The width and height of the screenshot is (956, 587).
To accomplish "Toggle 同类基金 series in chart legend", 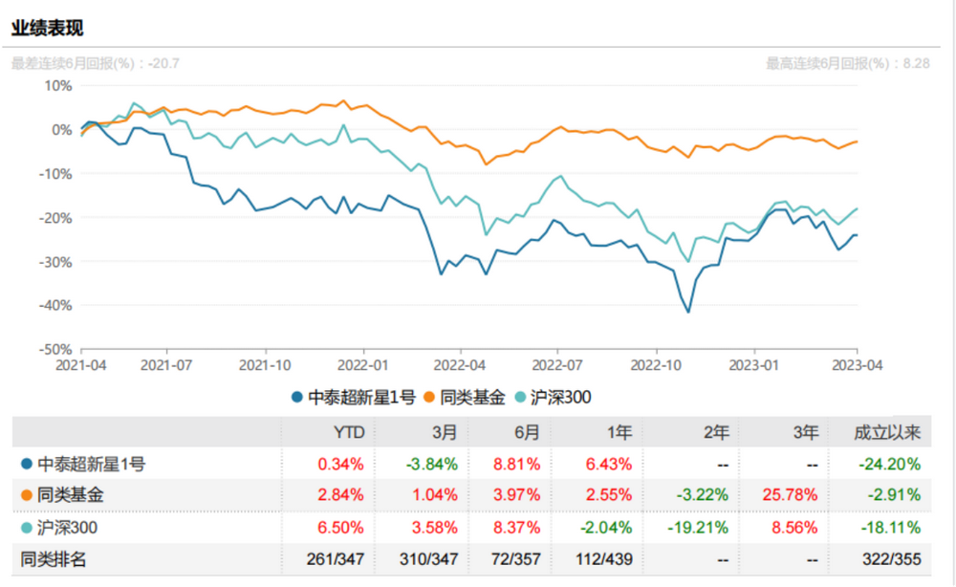I will (464, 397).
